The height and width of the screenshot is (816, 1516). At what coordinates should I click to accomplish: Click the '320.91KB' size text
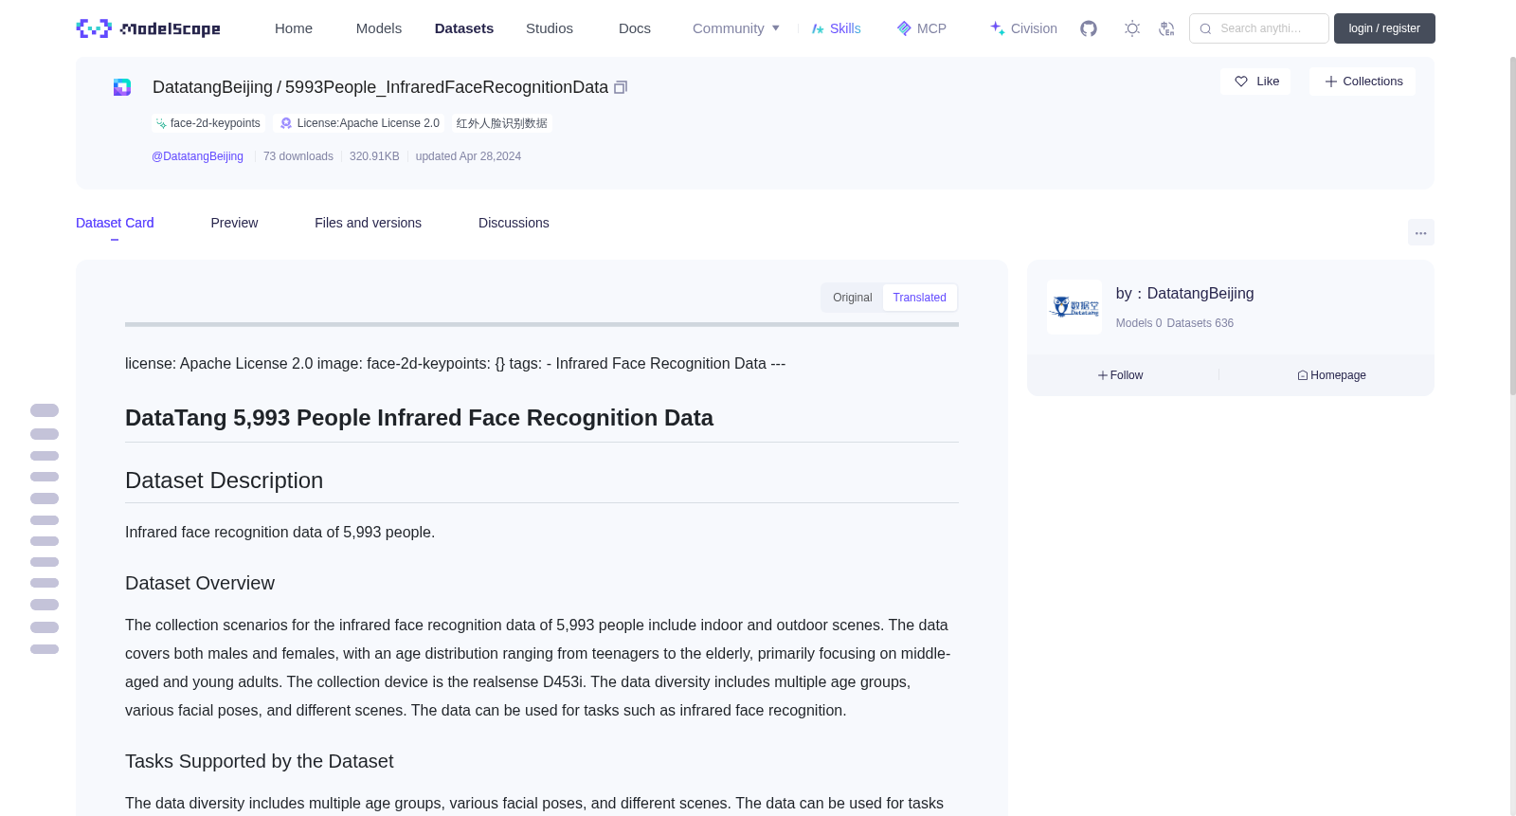(374, 156)
